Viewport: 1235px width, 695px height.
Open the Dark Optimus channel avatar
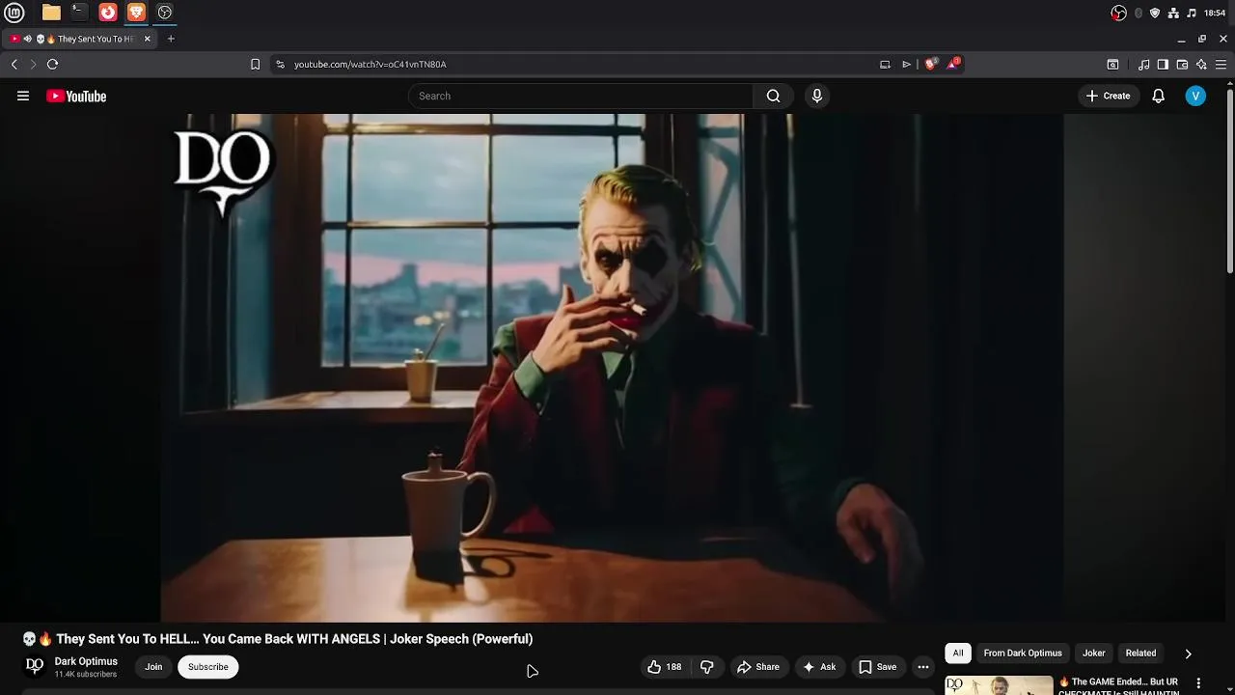coord(35,667)
